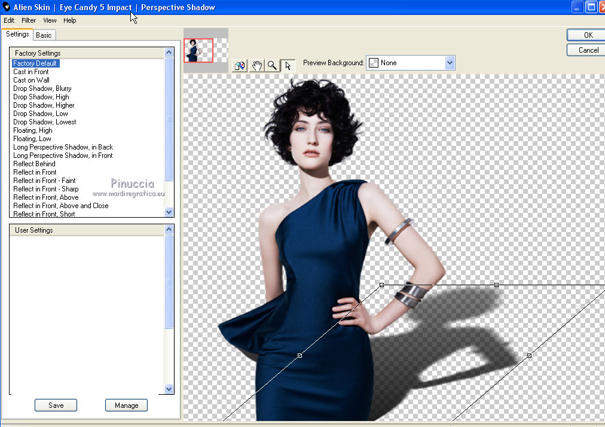
Task: Click the Manage settings button
Action: pyautogui.click(x=126, y=405)
